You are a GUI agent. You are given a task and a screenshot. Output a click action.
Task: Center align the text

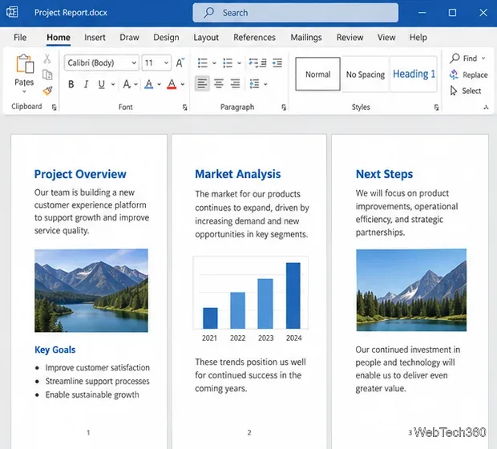(218, 83)
